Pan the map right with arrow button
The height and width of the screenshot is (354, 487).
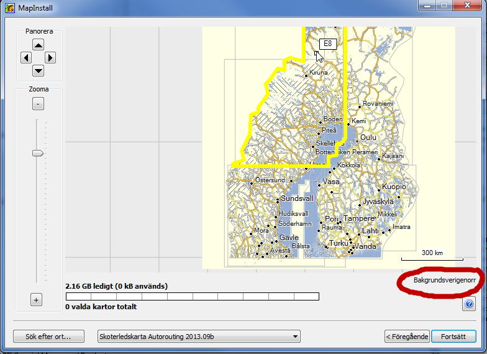point(50,58)
